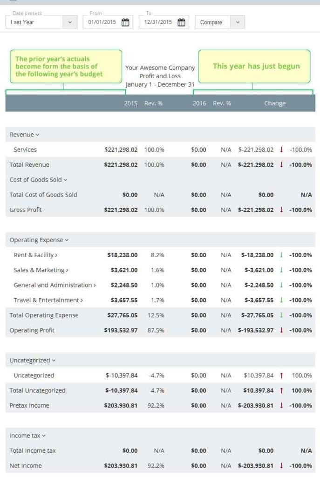Click the Total Uncategorized label
The height and width of the screenshot is (477, 320).
click(x=37, y=390)
